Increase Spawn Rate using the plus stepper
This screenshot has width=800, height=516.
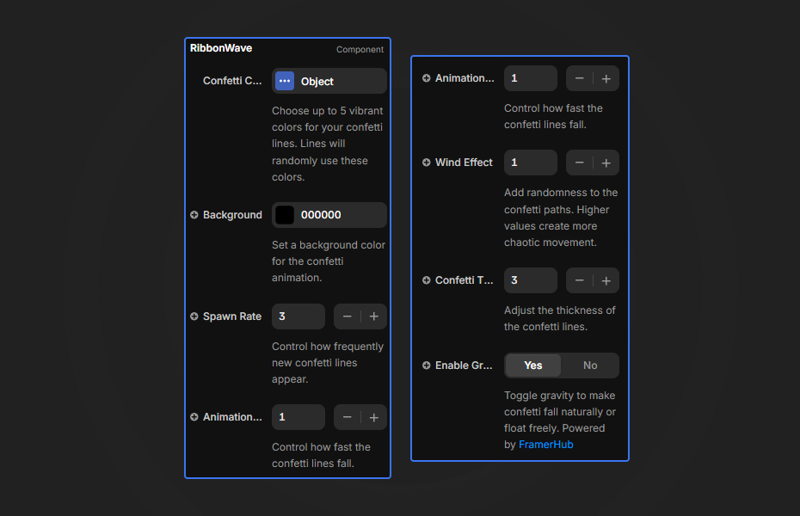(374, 316)
